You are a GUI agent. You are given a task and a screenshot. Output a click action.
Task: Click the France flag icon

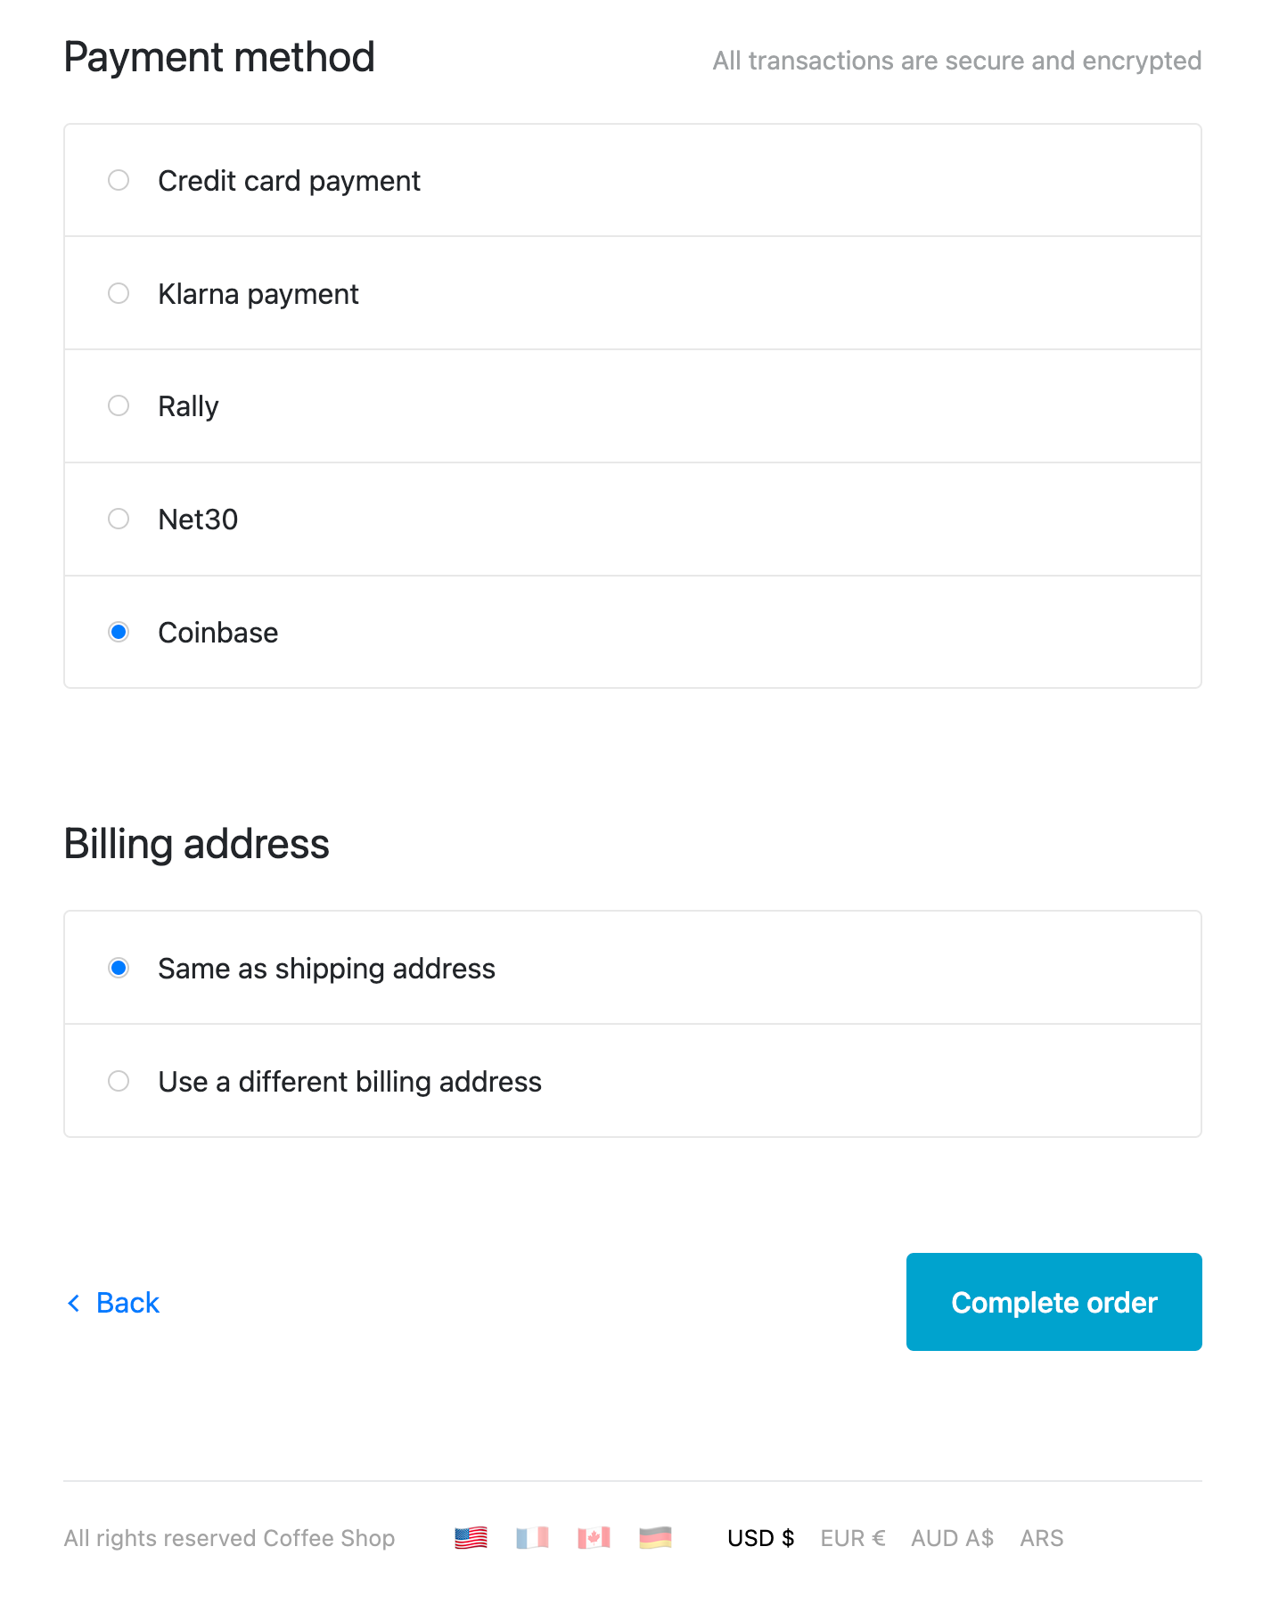tap(532, 1538)
